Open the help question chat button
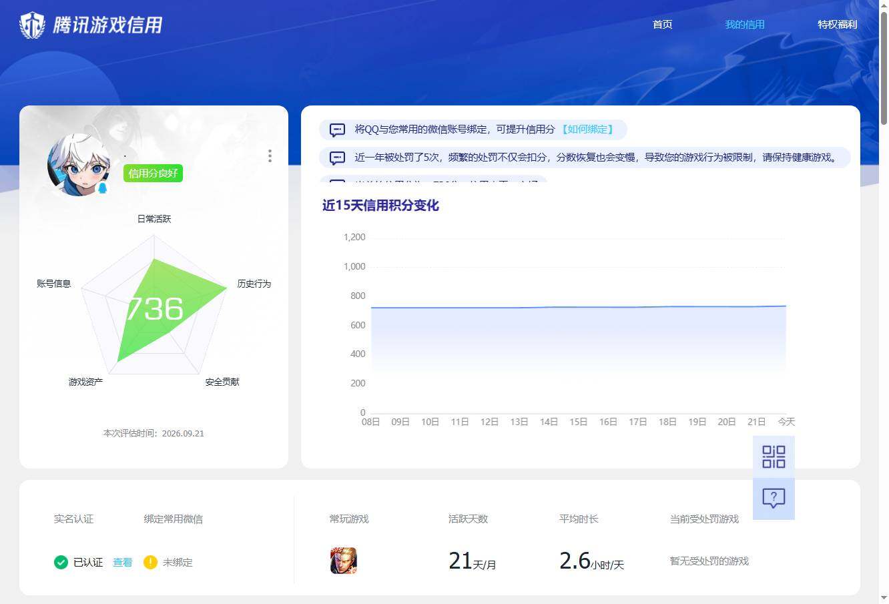Screen dimensions: 889x604 [774, 499]
